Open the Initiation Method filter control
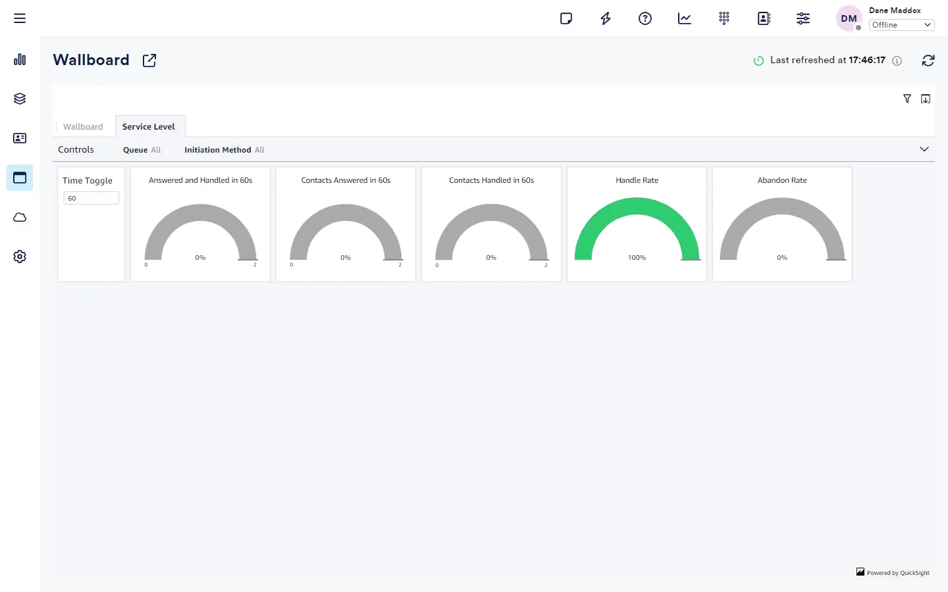 point(224,150)
